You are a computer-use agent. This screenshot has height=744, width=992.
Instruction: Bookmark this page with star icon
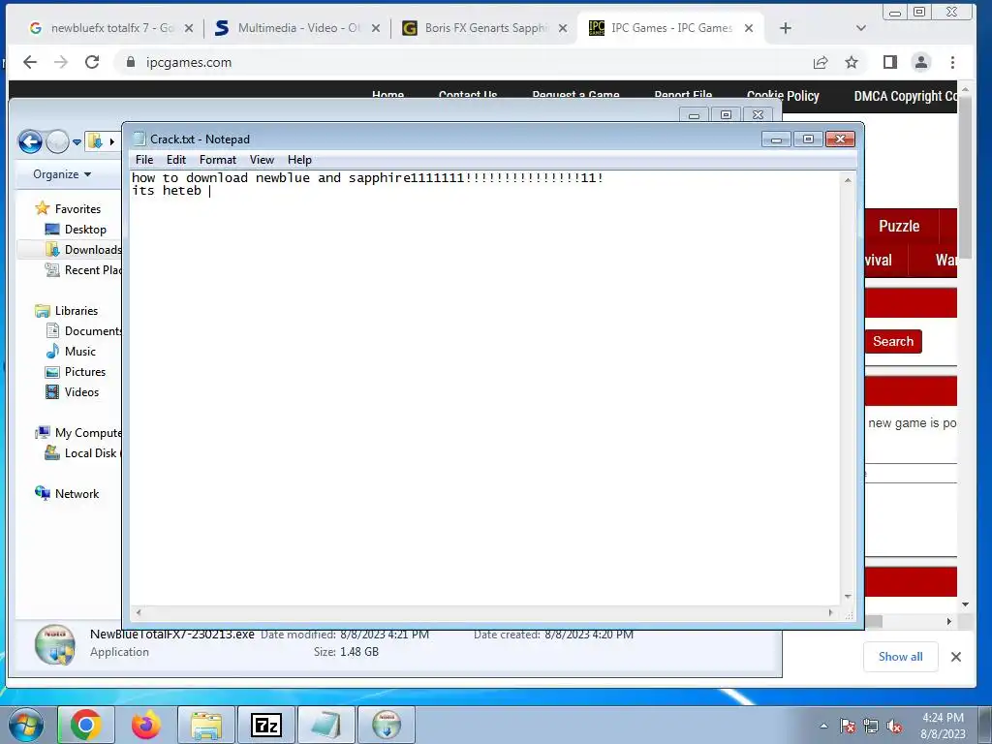click(852, 62)
